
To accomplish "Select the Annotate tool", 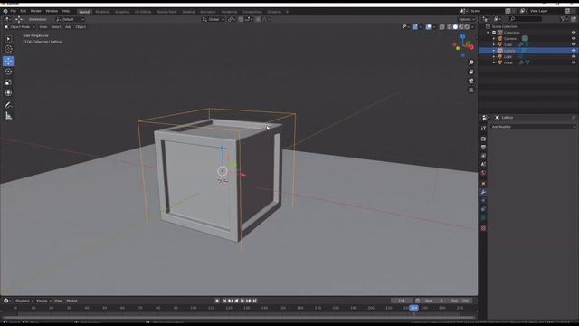I will [x=8, y=105].
